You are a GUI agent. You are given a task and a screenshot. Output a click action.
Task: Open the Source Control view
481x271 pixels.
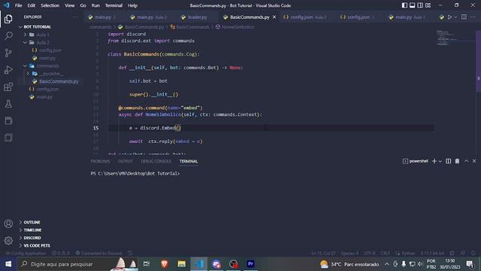tap(8, 53)
